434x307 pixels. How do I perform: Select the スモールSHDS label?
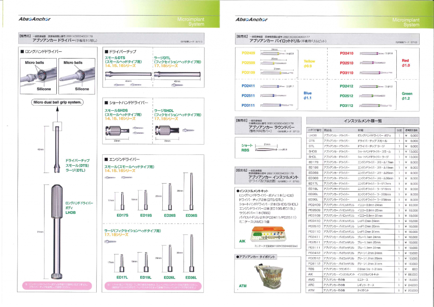pyautogui.click(x=116, y=110)
